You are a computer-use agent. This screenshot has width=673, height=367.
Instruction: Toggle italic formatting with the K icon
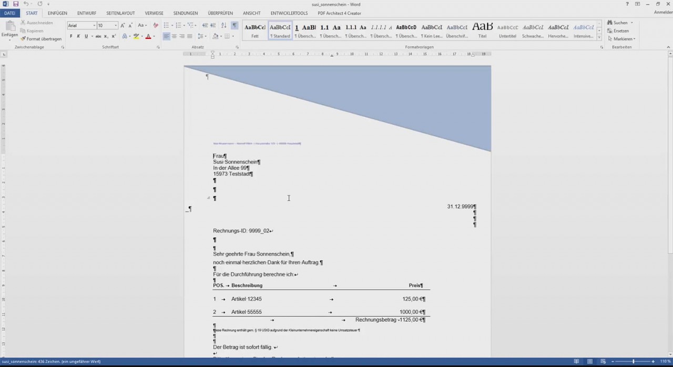click(x=78, y=36)
